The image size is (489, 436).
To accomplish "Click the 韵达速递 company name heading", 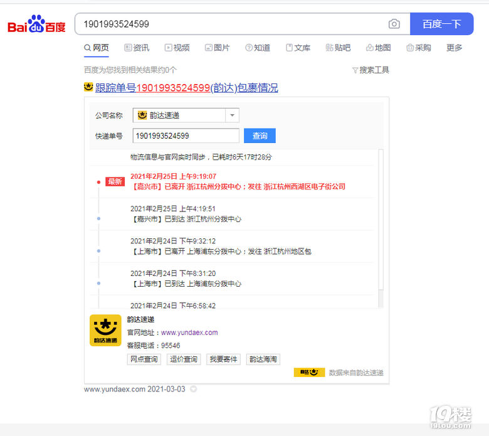I will tap(140, 319).
